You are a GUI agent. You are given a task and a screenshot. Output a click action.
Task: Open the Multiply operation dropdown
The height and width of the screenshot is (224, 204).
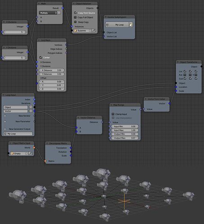(48, 13)
